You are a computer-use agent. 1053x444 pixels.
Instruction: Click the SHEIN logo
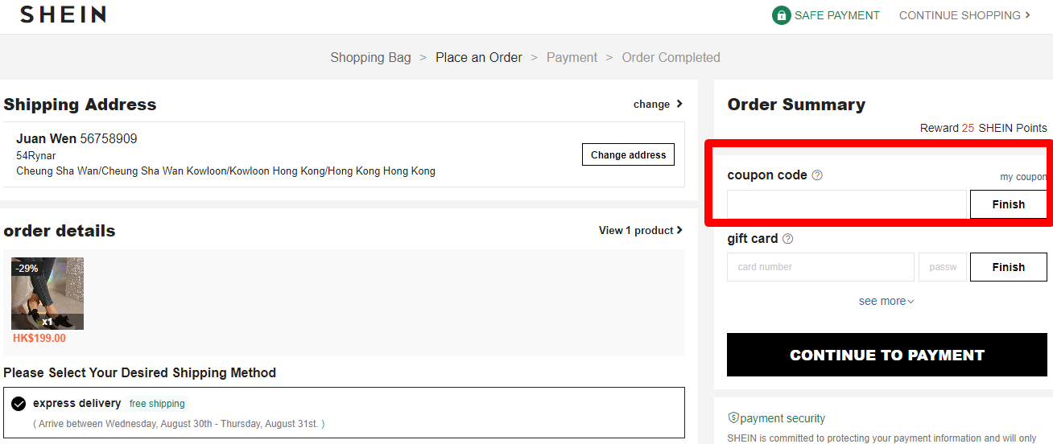tap(63, 14)
